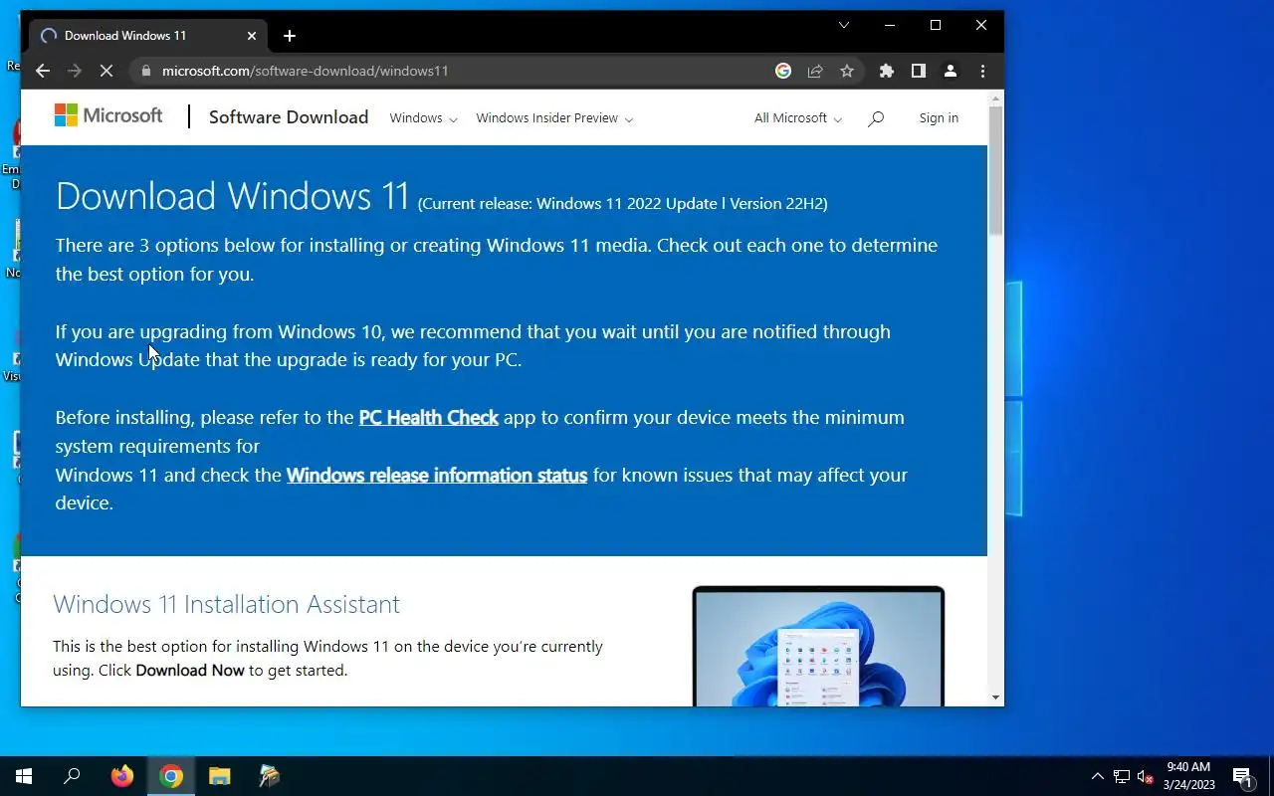Click the Sign in link
This screenshot has width=1274, height=796.
point(939,118)
